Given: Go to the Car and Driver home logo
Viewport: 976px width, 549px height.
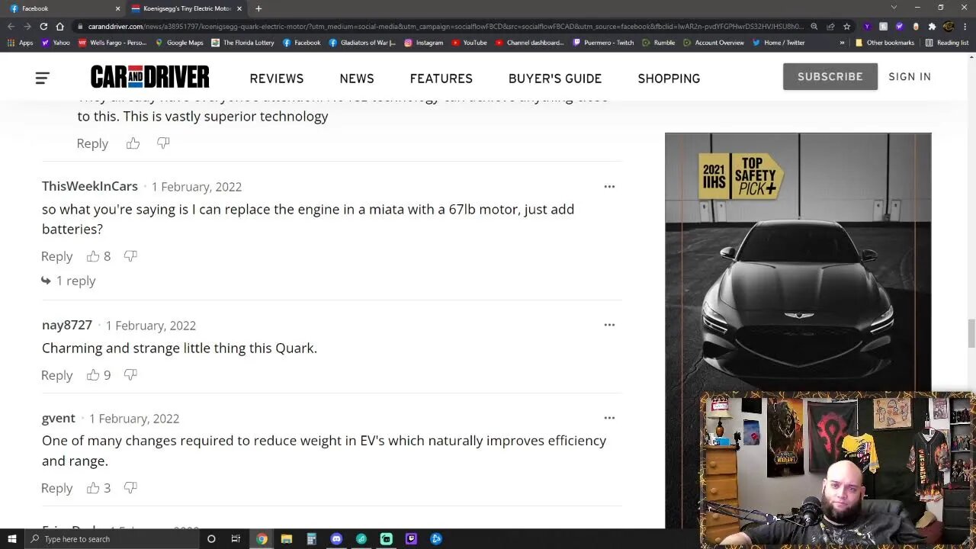Looking at the screenshot, I should click(149, 77).
